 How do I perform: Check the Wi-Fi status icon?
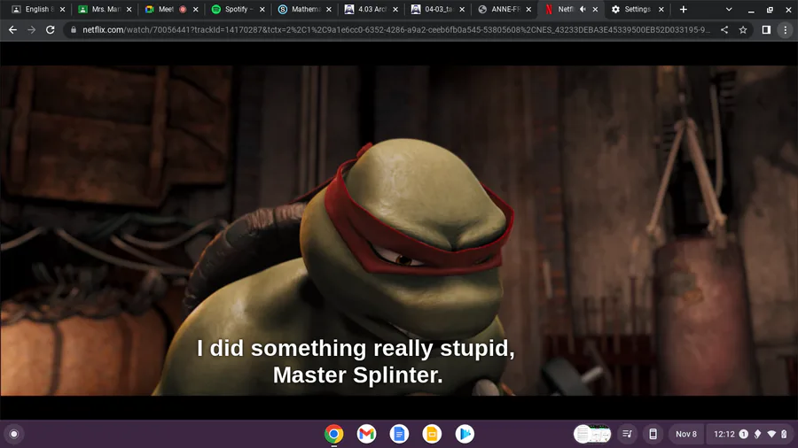771,434
